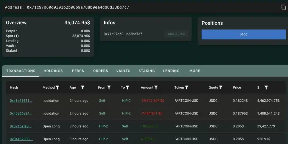
Task: Click the 5,462,974.75$ value cell
Action: (268, 101)
